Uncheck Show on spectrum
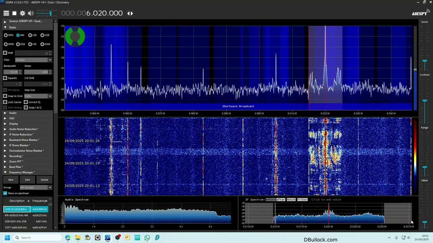The width and height of the screenshot is (433, 243). pyautogui.click(x=5, y=193)
